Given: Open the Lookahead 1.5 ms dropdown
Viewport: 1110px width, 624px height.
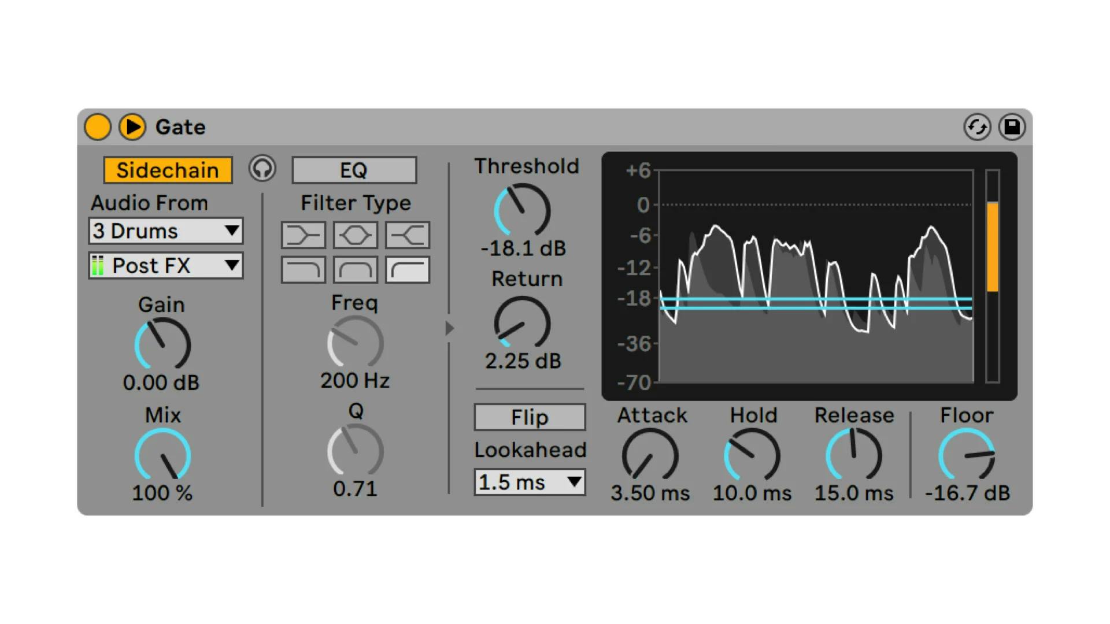Looking at the screenshot, I should click(530, 482).
